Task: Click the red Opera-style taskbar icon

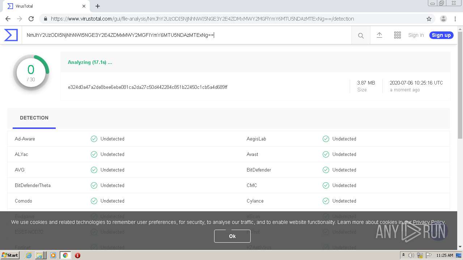Action: [x=77, y=255]
